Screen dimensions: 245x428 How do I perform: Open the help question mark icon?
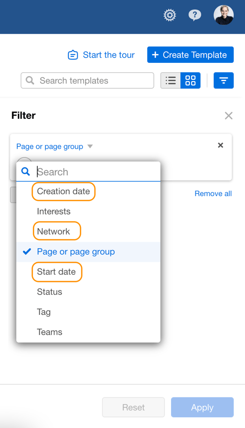[x=195, y=15]
